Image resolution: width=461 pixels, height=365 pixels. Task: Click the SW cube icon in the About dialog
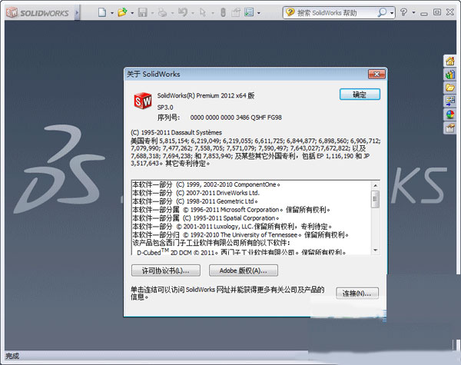pos(143,101)
